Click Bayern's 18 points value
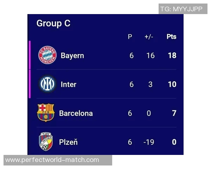 tap(172, 56)
